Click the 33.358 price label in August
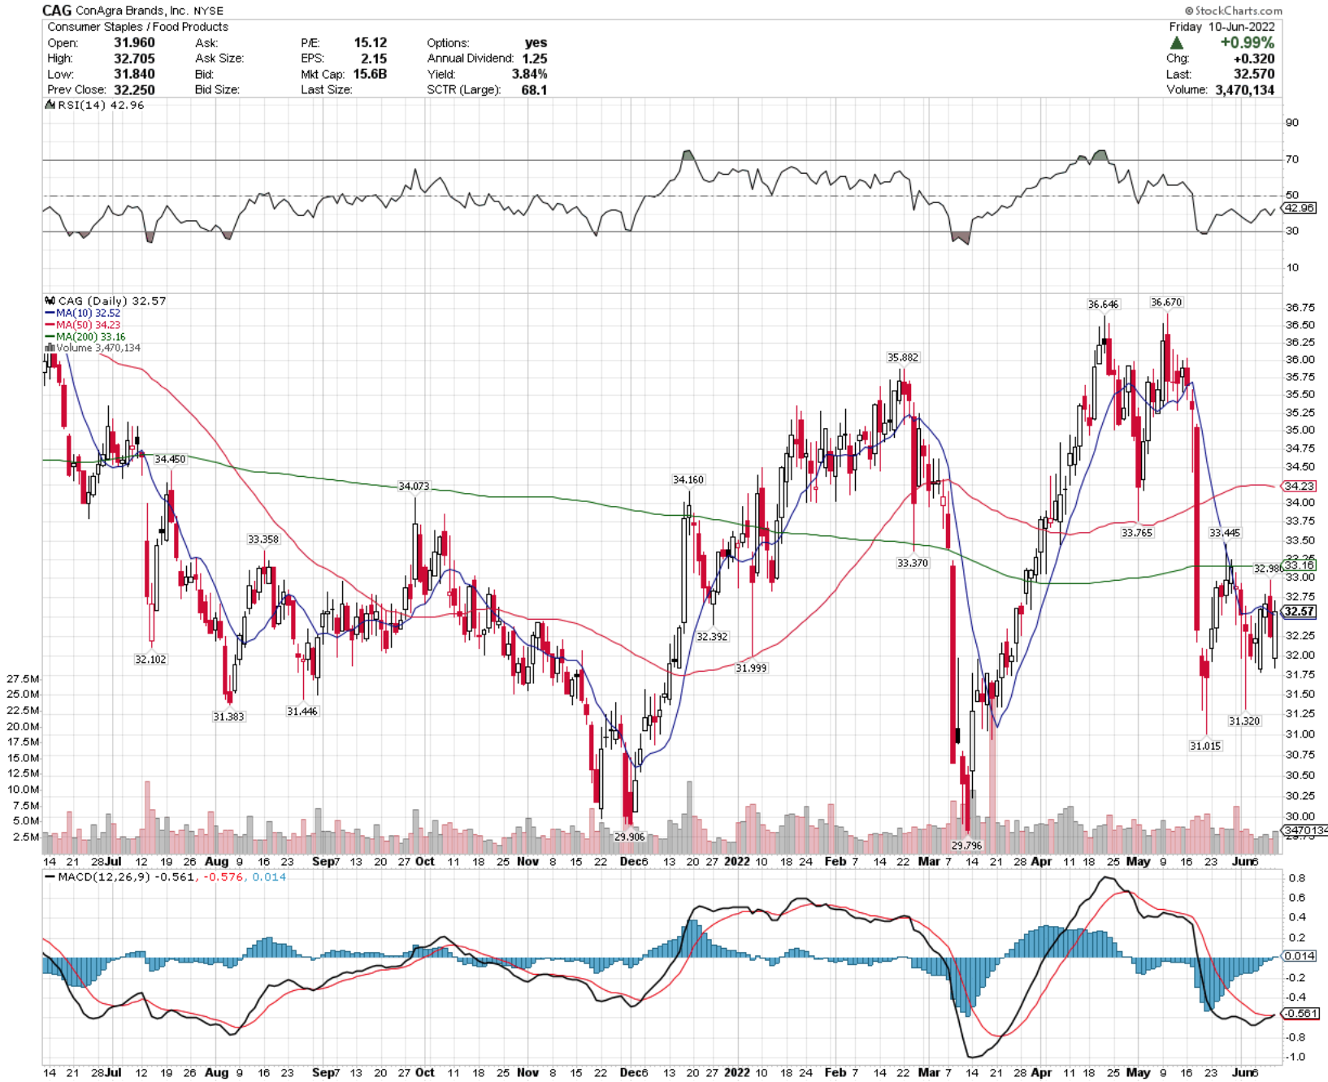The height and width of the screenshot is (1082, 1328). (x=263, y=539)
